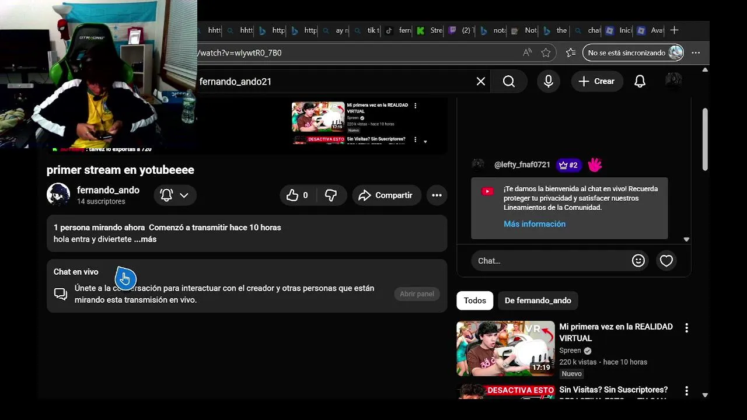The width and height of the screenshot is (747, 420).
Task: Click the Abrir panel button
Action: [x=417, y=294]
